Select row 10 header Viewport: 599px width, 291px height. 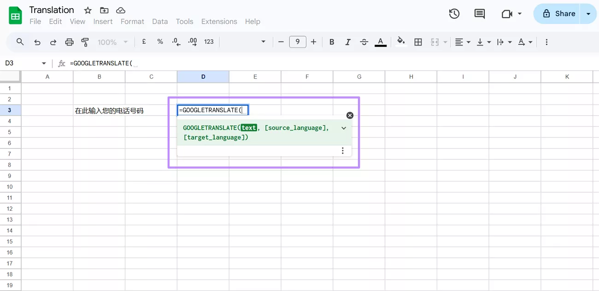(10, 187)
